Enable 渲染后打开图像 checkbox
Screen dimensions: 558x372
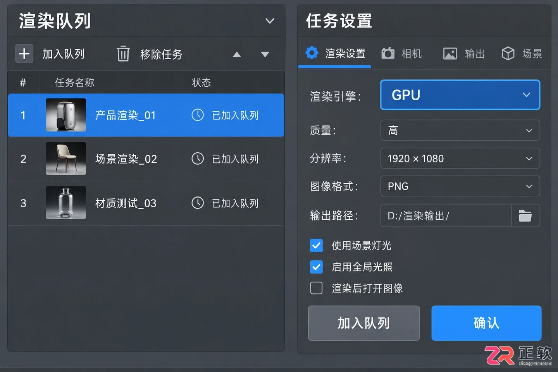pyautogui.click(x=316, y=288)
